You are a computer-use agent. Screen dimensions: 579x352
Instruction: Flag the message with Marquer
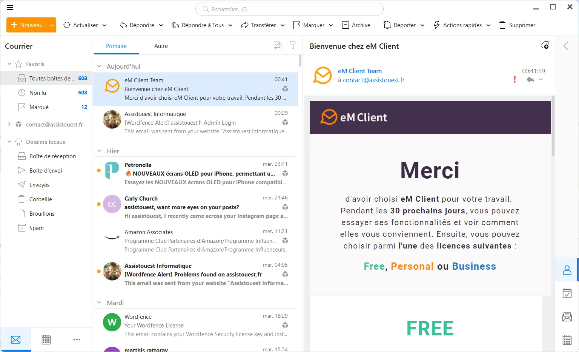click(309, 25)
